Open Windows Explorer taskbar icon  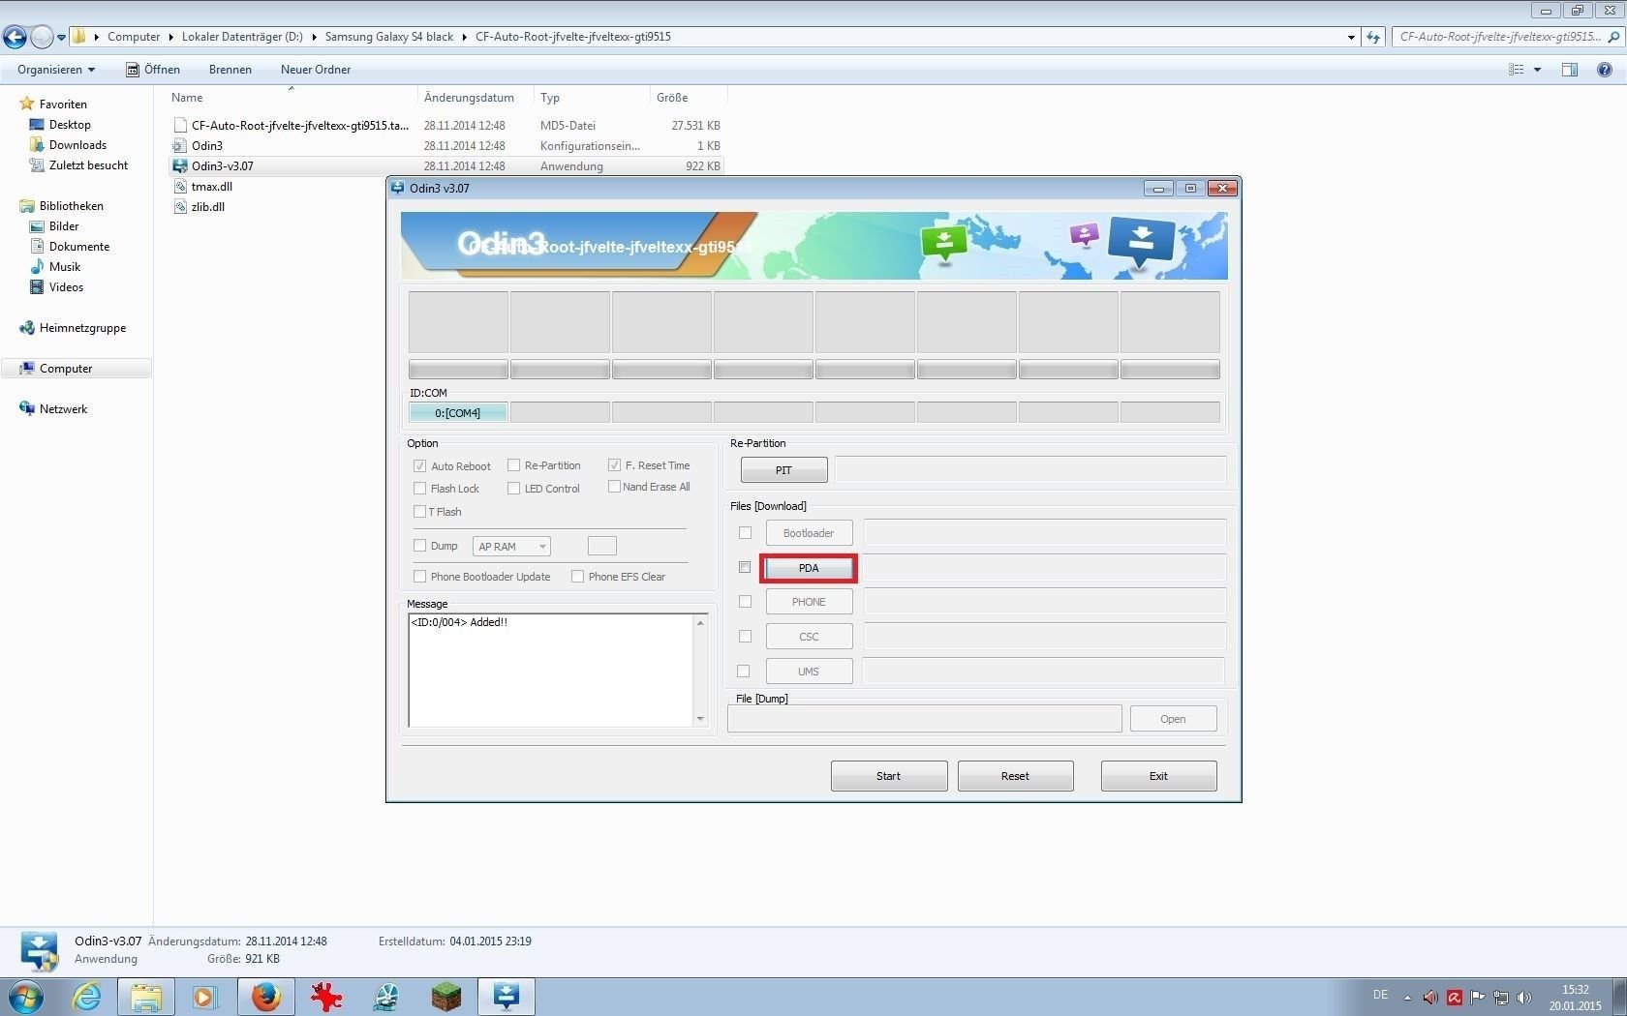point(146,997)
